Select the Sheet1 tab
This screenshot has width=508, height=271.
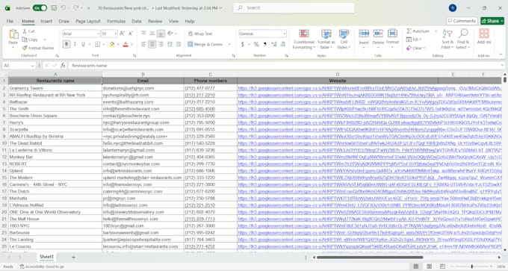(x=46, y=256)
